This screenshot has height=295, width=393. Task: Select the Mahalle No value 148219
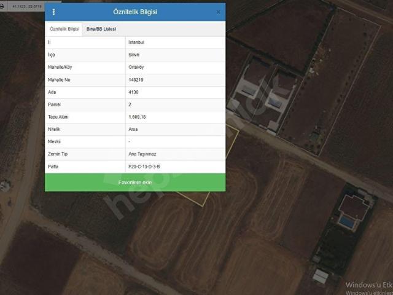tap(136, 80)
